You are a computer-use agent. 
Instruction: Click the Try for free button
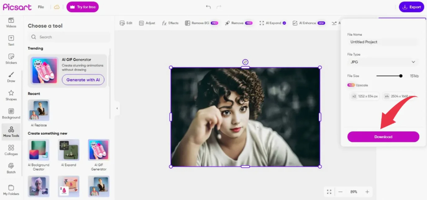(82, 7)
